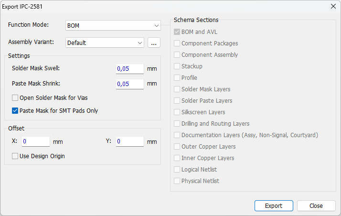Check the Stackup checkbox

pyautogui.click(x=177, y=66)
